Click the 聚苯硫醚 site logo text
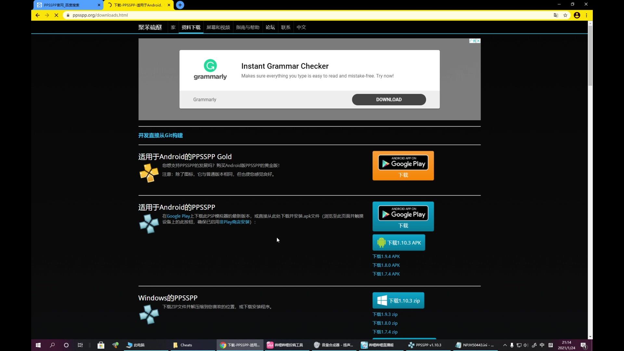624x351 pixels. 150,27
